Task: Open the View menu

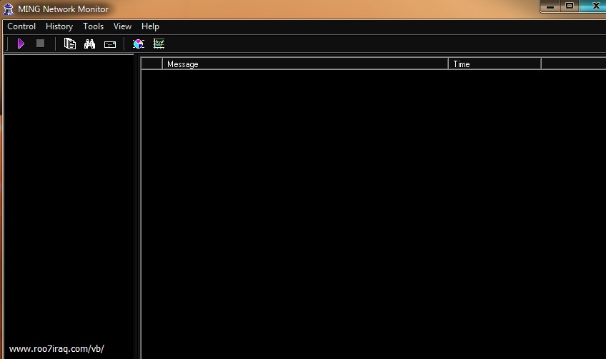Action: click(x=122, y=26)
